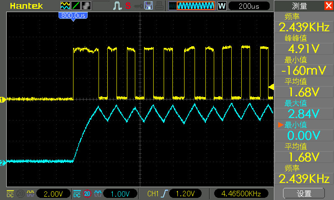
Task: Click the CH2 1.00V volts-per-division readout
Action: point(120,194)
